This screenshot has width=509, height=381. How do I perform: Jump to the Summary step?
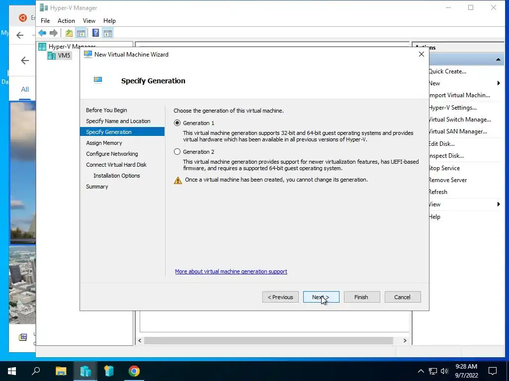click(97, 187)
